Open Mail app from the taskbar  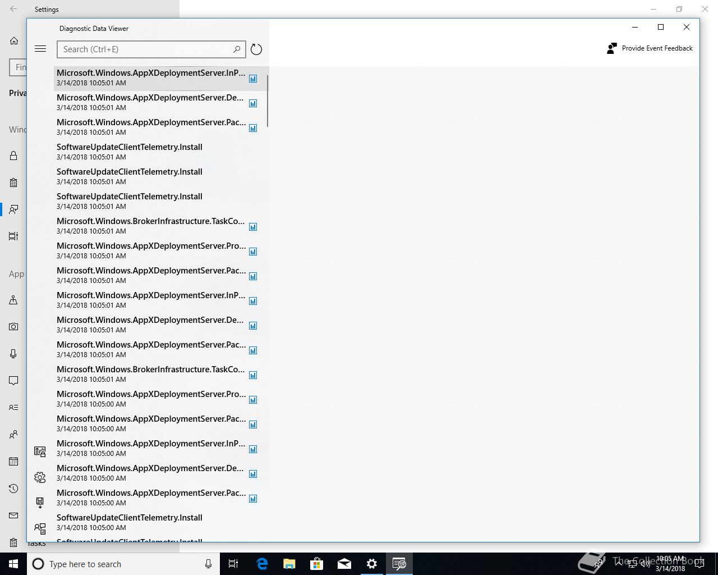(x=344, y=564)
